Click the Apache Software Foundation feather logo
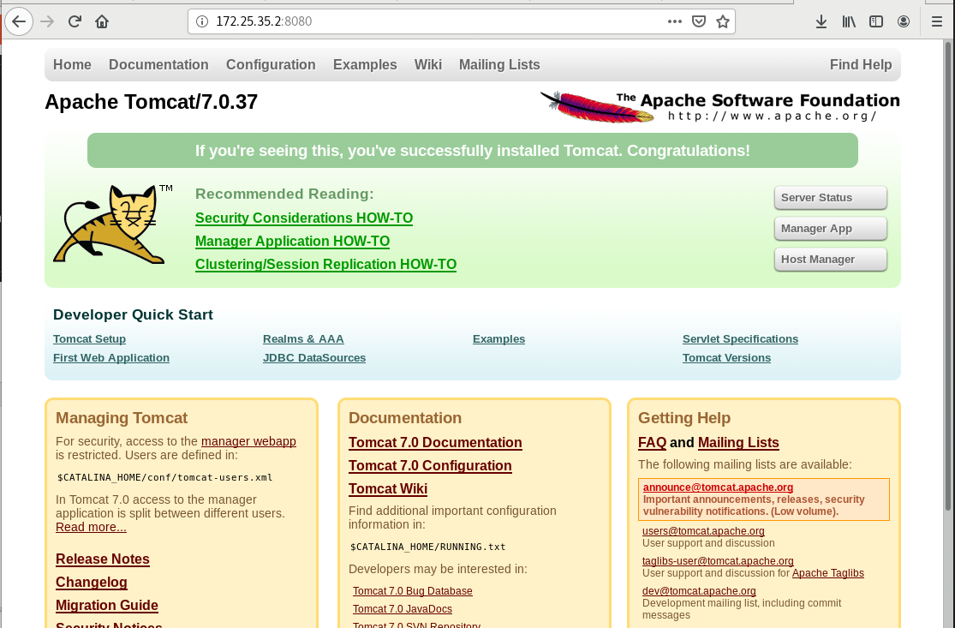The image size is (955, 628). (719, 106)
